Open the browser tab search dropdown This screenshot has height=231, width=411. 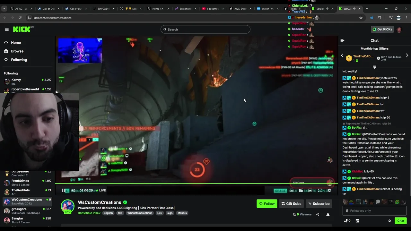pos(4,9)
